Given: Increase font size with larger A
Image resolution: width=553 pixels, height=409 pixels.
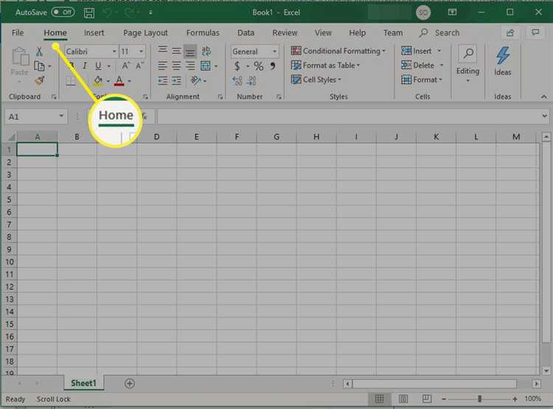Looking at the screenshot, I should (125, 66).
